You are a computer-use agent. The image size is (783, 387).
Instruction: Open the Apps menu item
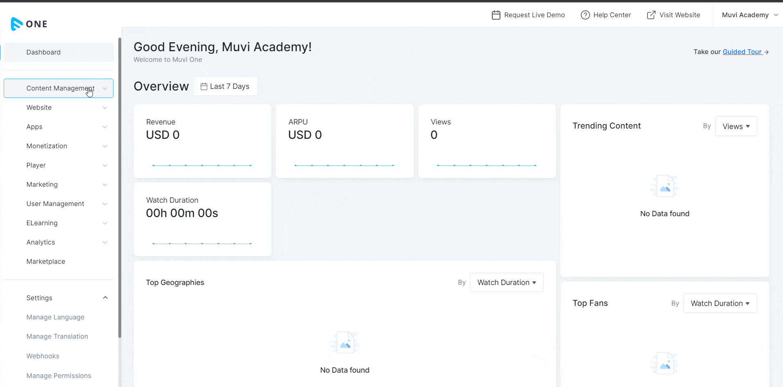pyautogui.click(x=59, y=127)
